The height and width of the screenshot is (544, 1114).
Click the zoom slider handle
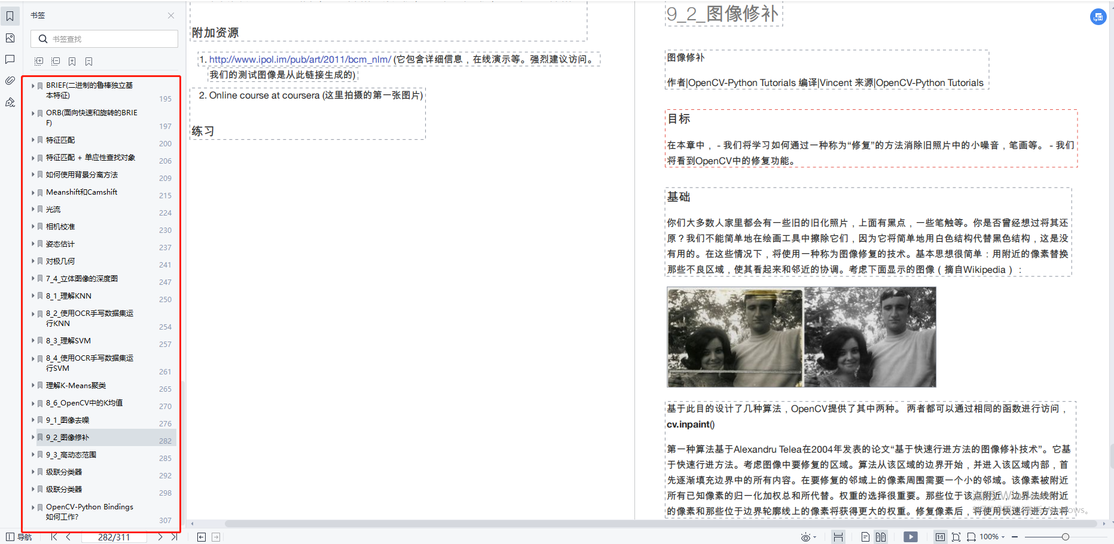(1065, 537)
